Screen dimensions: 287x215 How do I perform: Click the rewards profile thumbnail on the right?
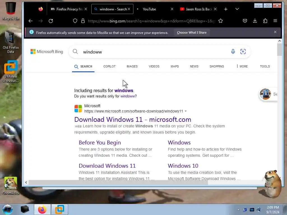coord(265,94)
